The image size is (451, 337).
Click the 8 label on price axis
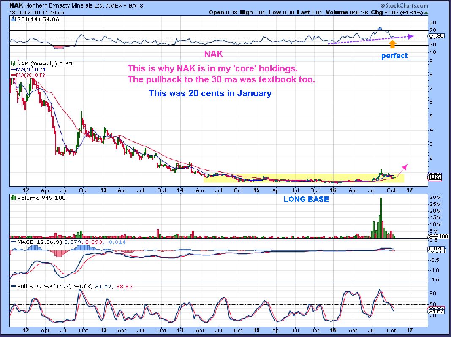[x=431, y=75]
